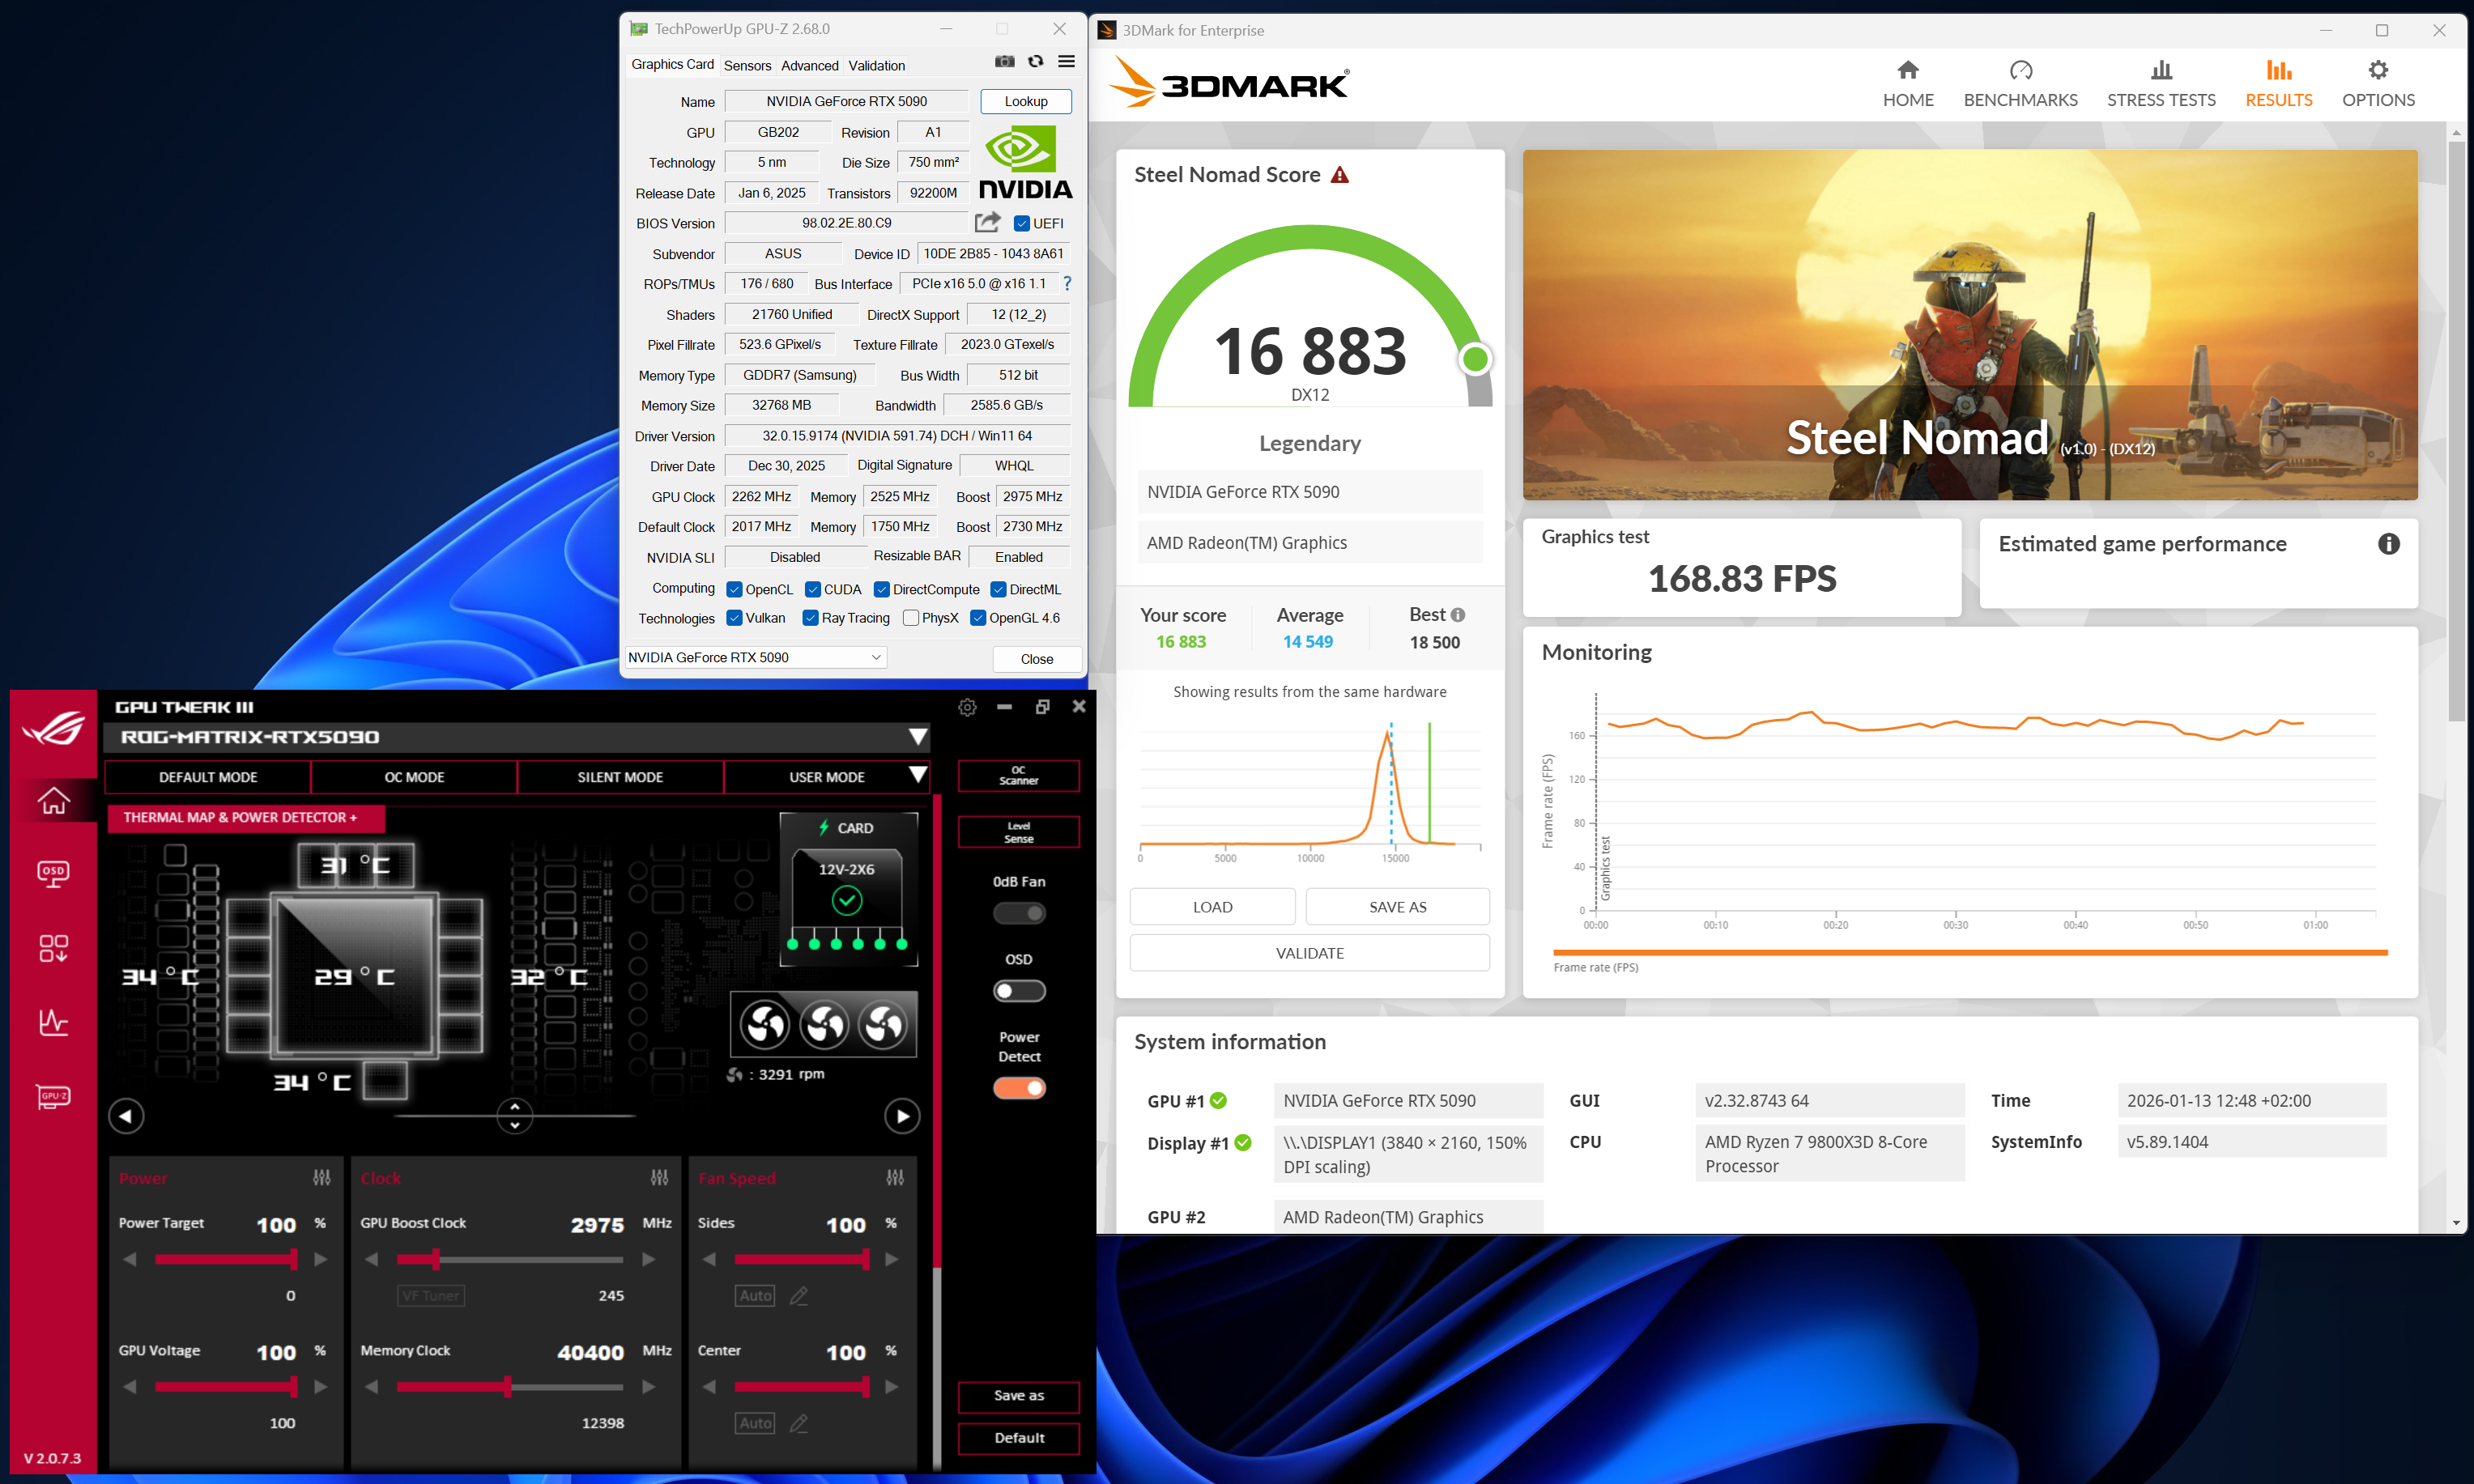Click the Power panel sliders settings icon

pos(321,1177)
